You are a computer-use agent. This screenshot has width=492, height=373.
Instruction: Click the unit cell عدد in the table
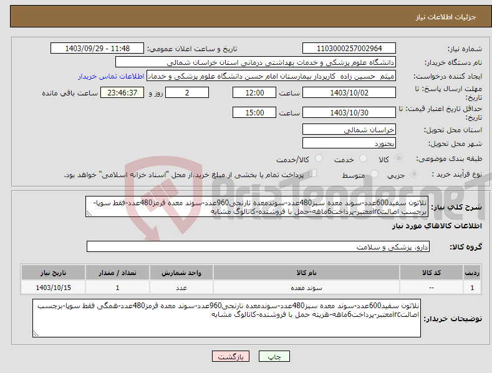point(181,288)
